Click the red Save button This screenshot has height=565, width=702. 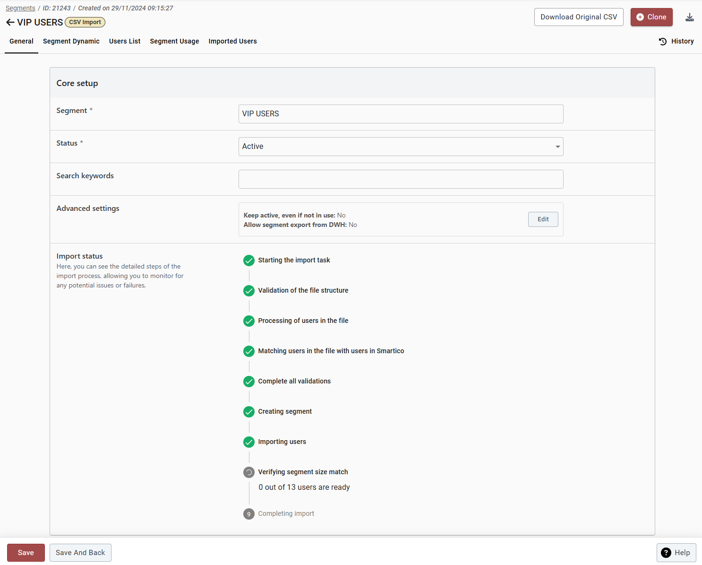[26, 553]
